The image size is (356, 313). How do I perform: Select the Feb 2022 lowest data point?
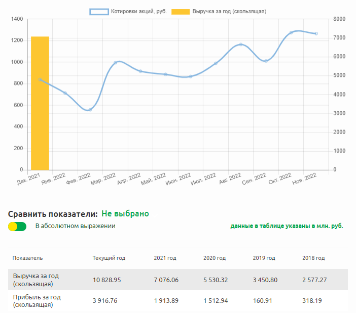click(90, 110)
